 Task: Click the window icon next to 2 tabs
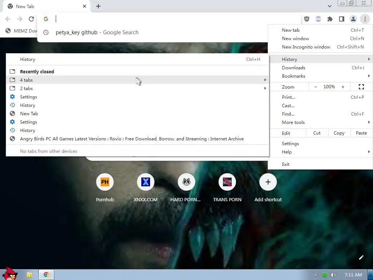12,88
